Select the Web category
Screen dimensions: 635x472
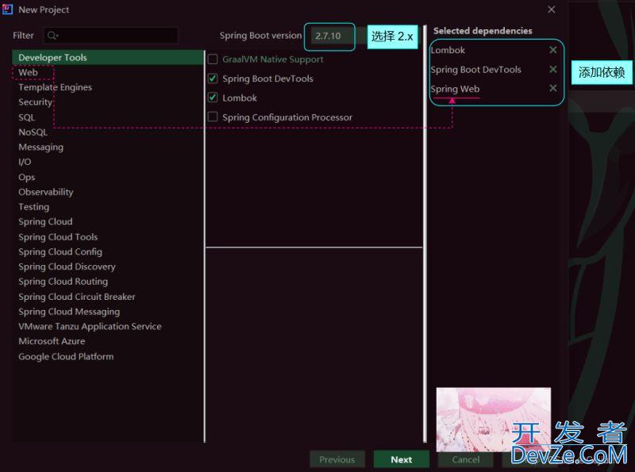[108, 72]
